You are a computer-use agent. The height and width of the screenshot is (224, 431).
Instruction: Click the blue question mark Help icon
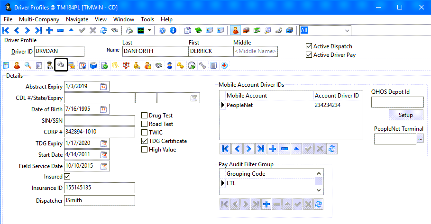click(x=162, y=30)
